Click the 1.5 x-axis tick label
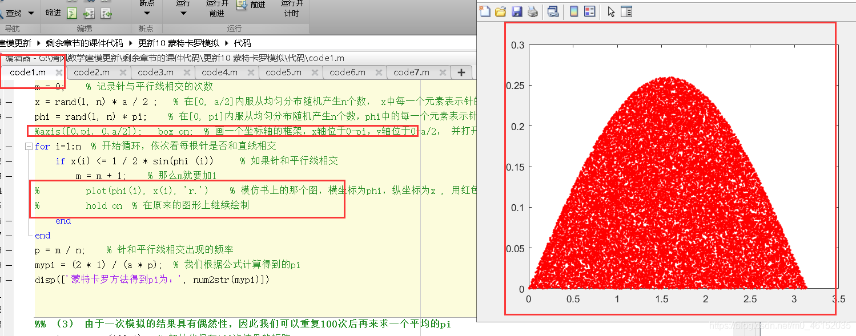The height and width of the screenshot is (336, 856). coord(661,299)
